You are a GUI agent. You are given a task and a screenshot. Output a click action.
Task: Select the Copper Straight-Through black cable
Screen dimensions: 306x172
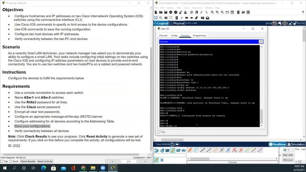point(203,150)
